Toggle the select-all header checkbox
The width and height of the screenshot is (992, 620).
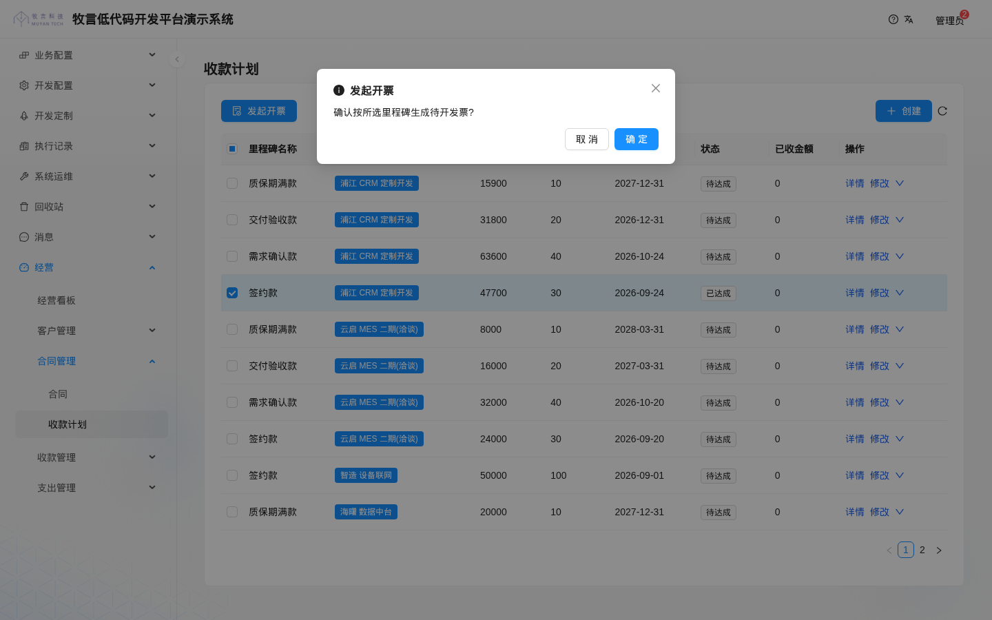(232, 149)
